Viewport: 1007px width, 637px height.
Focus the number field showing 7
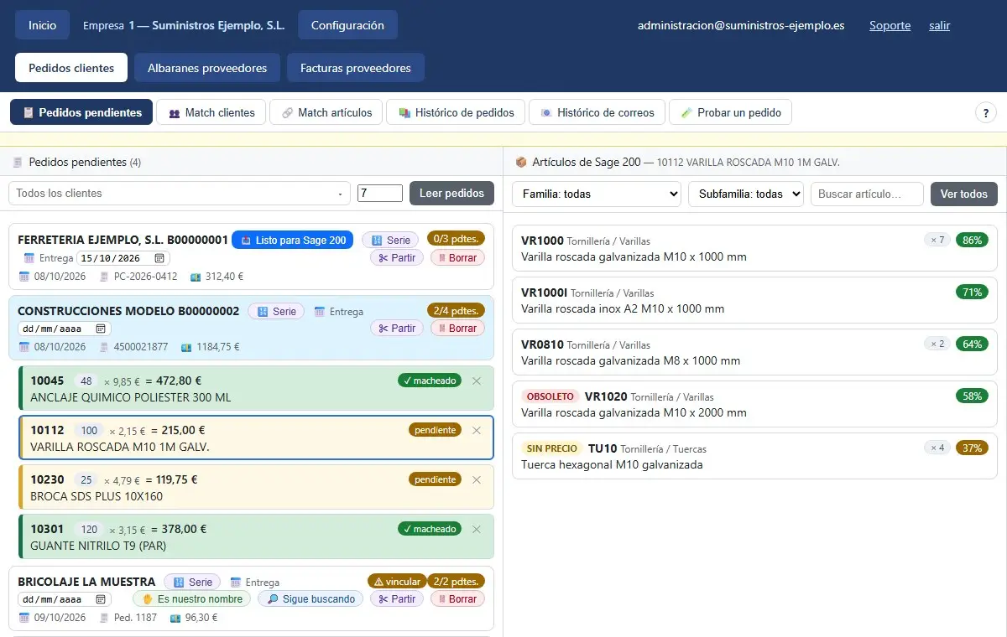[380, 193]
